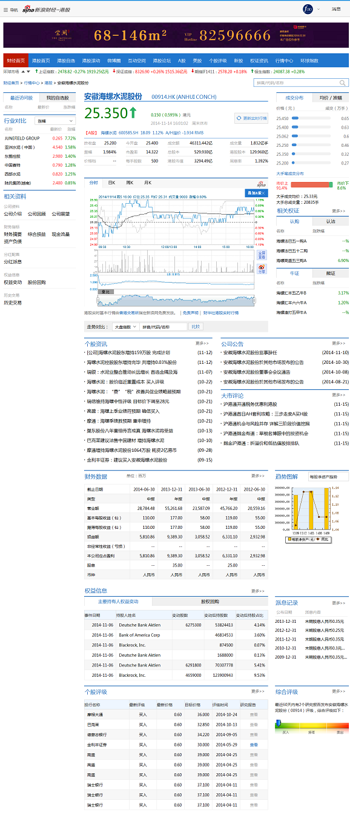Click the search magnifier icon
Image resolution: width=350 pixels, height=826 pixels.
tap(343, 82)
